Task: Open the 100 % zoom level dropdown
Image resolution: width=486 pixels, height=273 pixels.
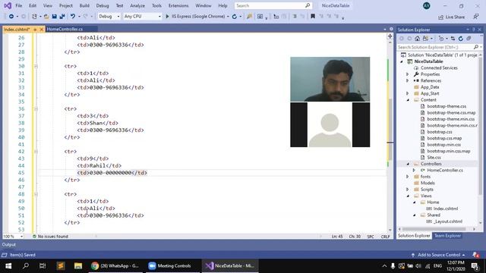Action: (22, 237)
